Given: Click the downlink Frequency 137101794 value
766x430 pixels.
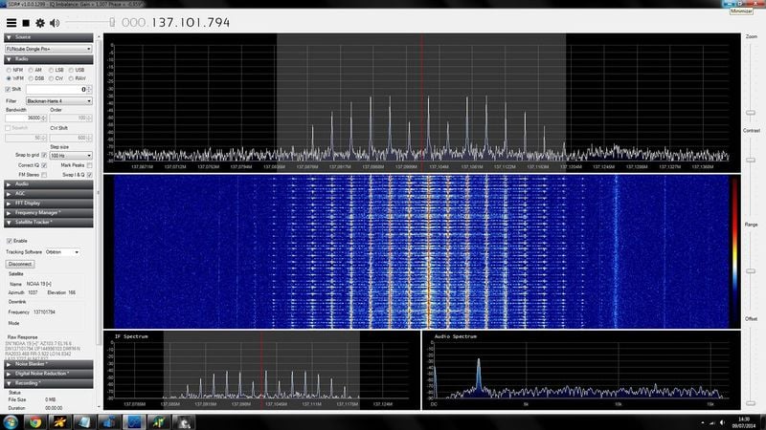Looking at the screenshot, I should (x=44, y=312).
